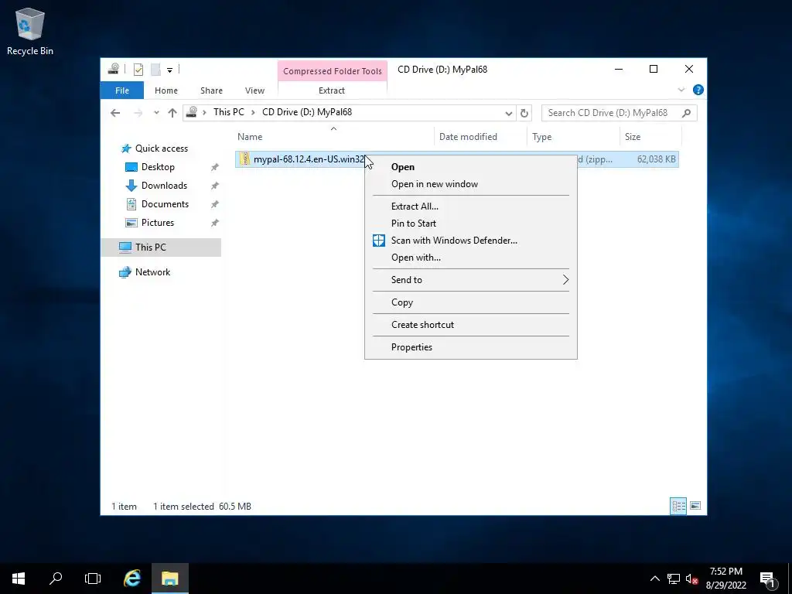Expand address bar history dropdown

pyautogui.click(x=509, y=113)
